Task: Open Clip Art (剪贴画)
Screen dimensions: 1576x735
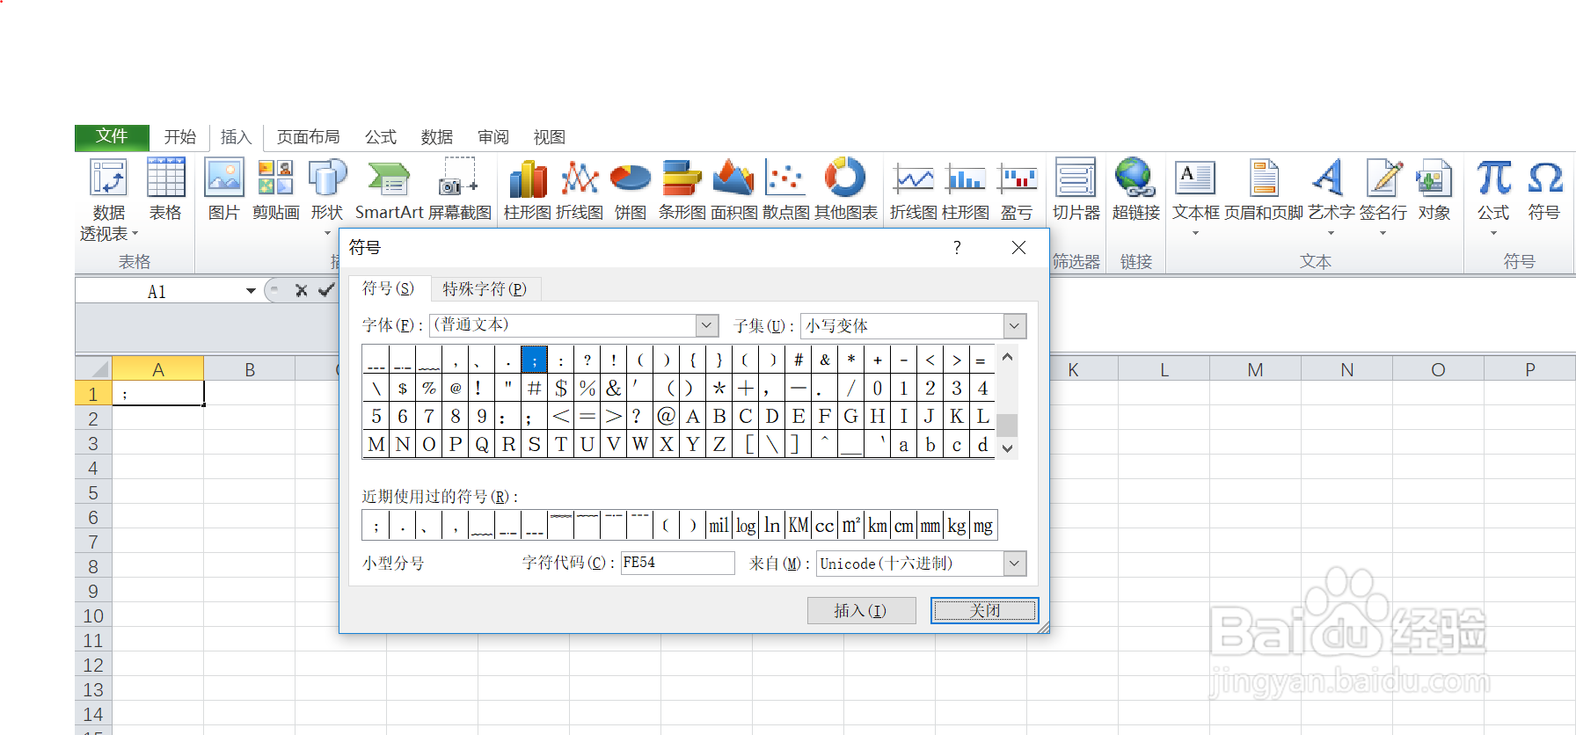Action: click(275, 189)
